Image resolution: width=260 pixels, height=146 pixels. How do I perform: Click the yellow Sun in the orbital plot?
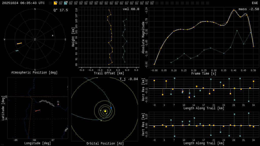tap(105, 111)
